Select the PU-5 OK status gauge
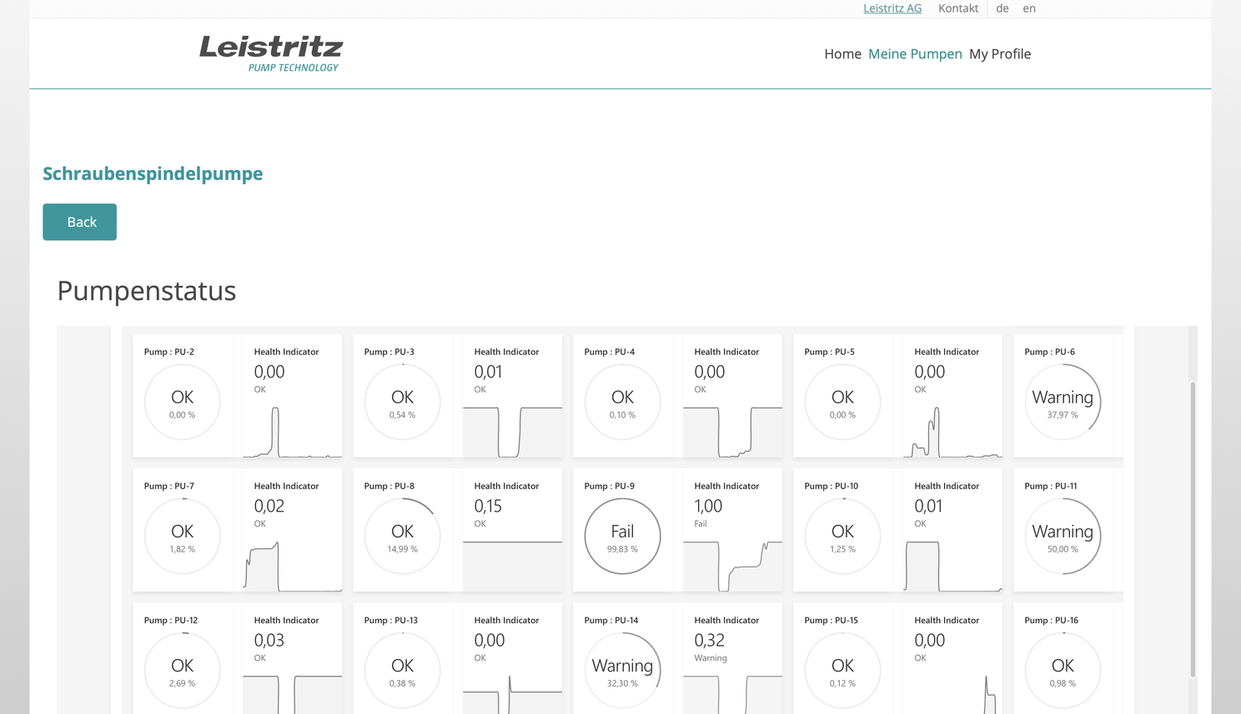1241x714 pixels. pyautogui.click(x=843, y=402)
